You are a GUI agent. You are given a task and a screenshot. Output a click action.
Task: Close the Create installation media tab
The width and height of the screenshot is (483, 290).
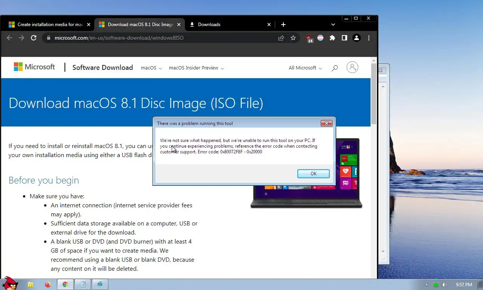point(89,25)
